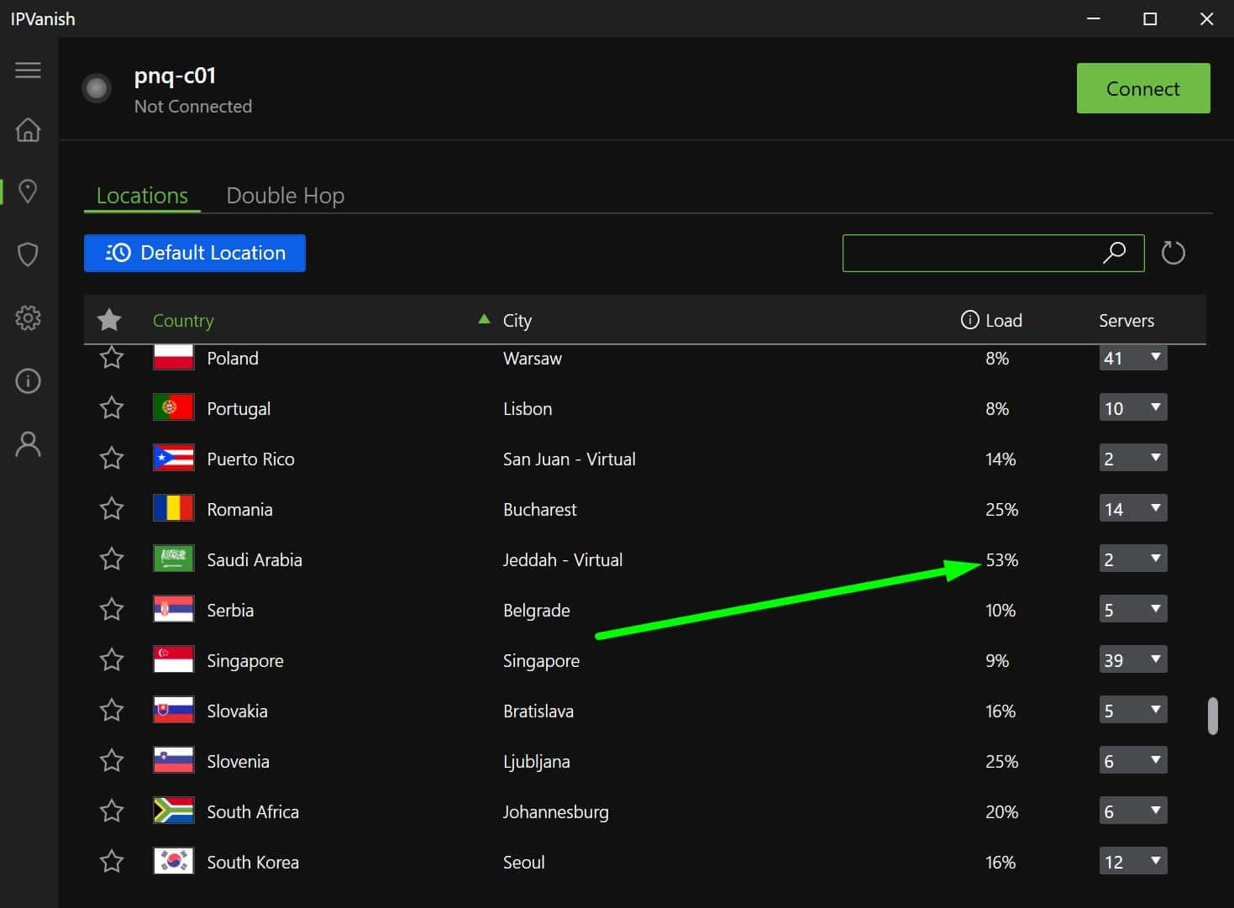
Task: Favorite South Africa with its star
Action: pyautogui.click(x=112, y=811)
